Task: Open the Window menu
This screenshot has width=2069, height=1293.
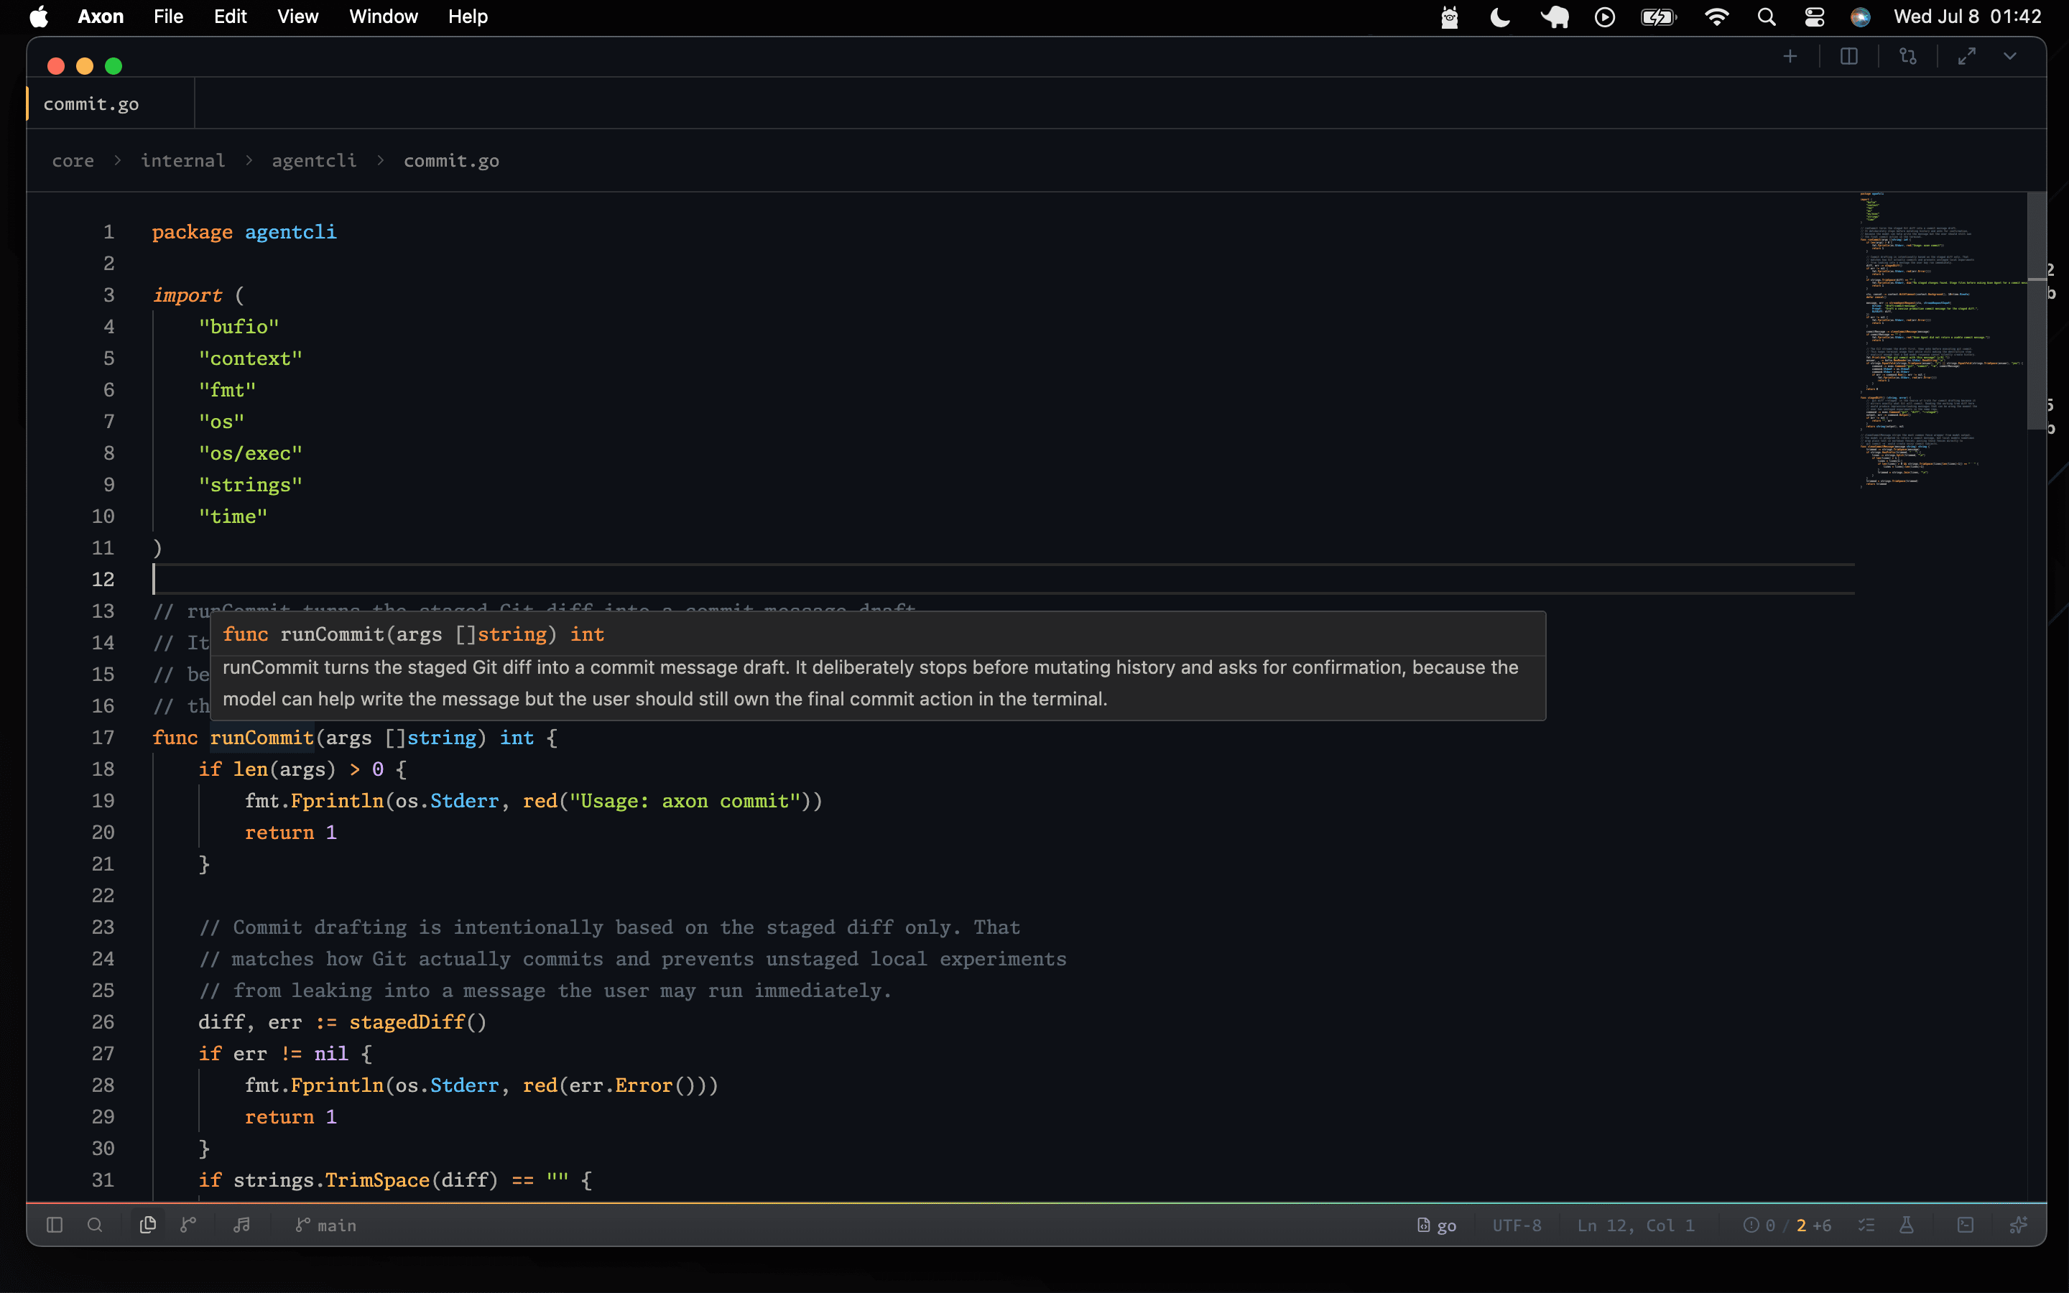Action: [x=383, y=17]
